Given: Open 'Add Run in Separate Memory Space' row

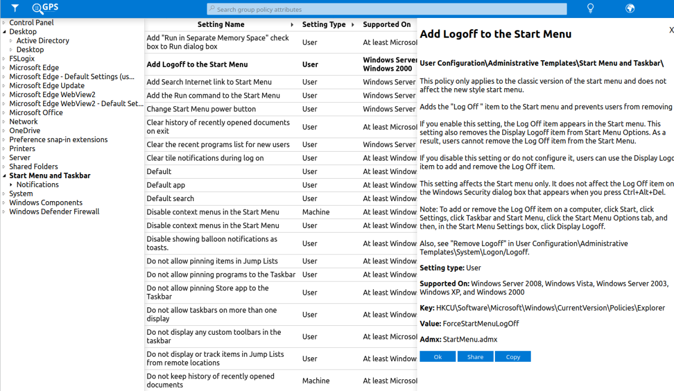Looking at the screenshot, I should [x=281, y=42].
